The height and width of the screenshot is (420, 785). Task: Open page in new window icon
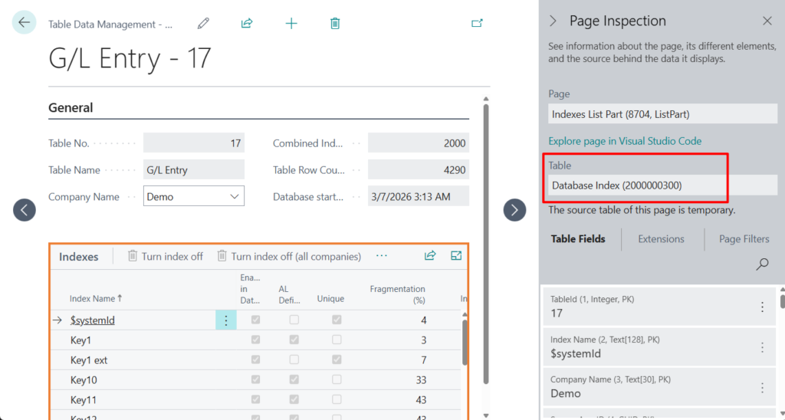pos(477,24)
